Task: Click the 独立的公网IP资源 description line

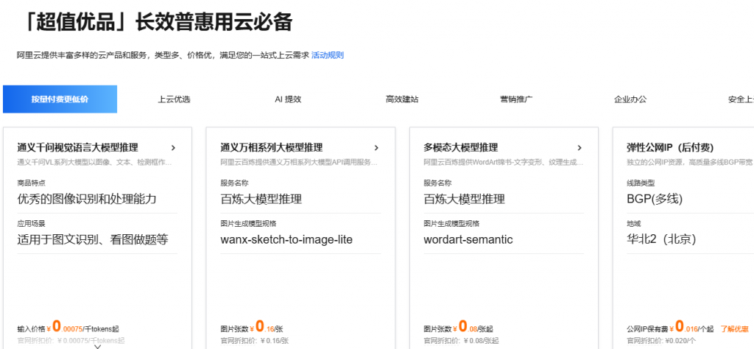Action: point(691,163)
